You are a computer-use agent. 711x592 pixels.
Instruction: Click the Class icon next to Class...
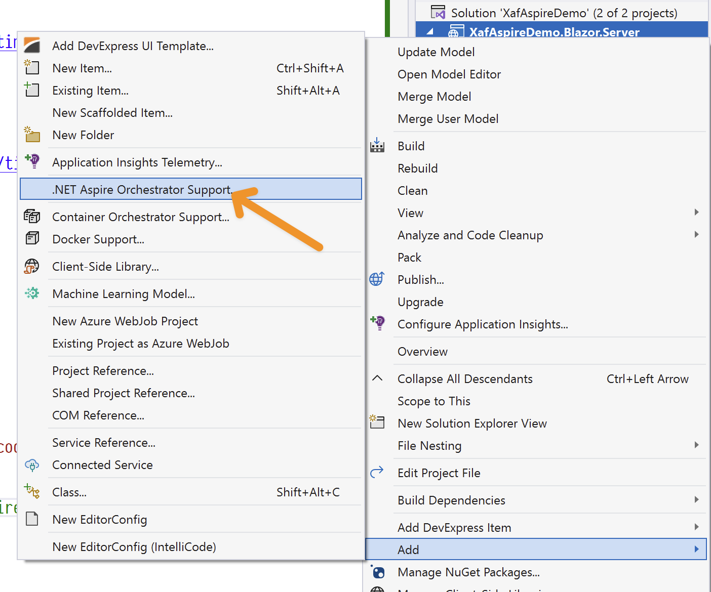pyautogui.click(x=32, y=491)
